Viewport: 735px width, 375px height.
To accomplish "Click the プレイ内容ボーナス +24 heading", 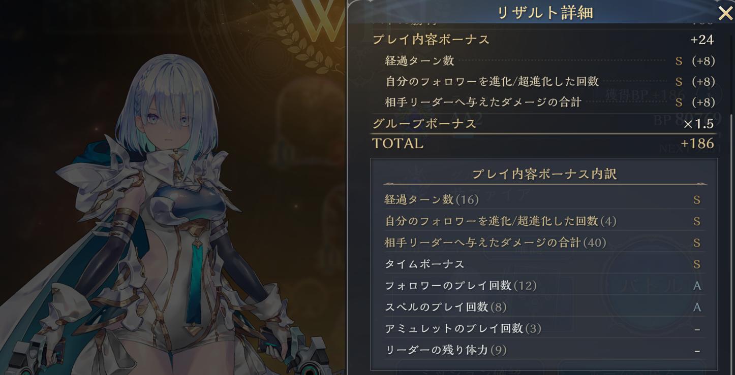I will coord(543,40).
